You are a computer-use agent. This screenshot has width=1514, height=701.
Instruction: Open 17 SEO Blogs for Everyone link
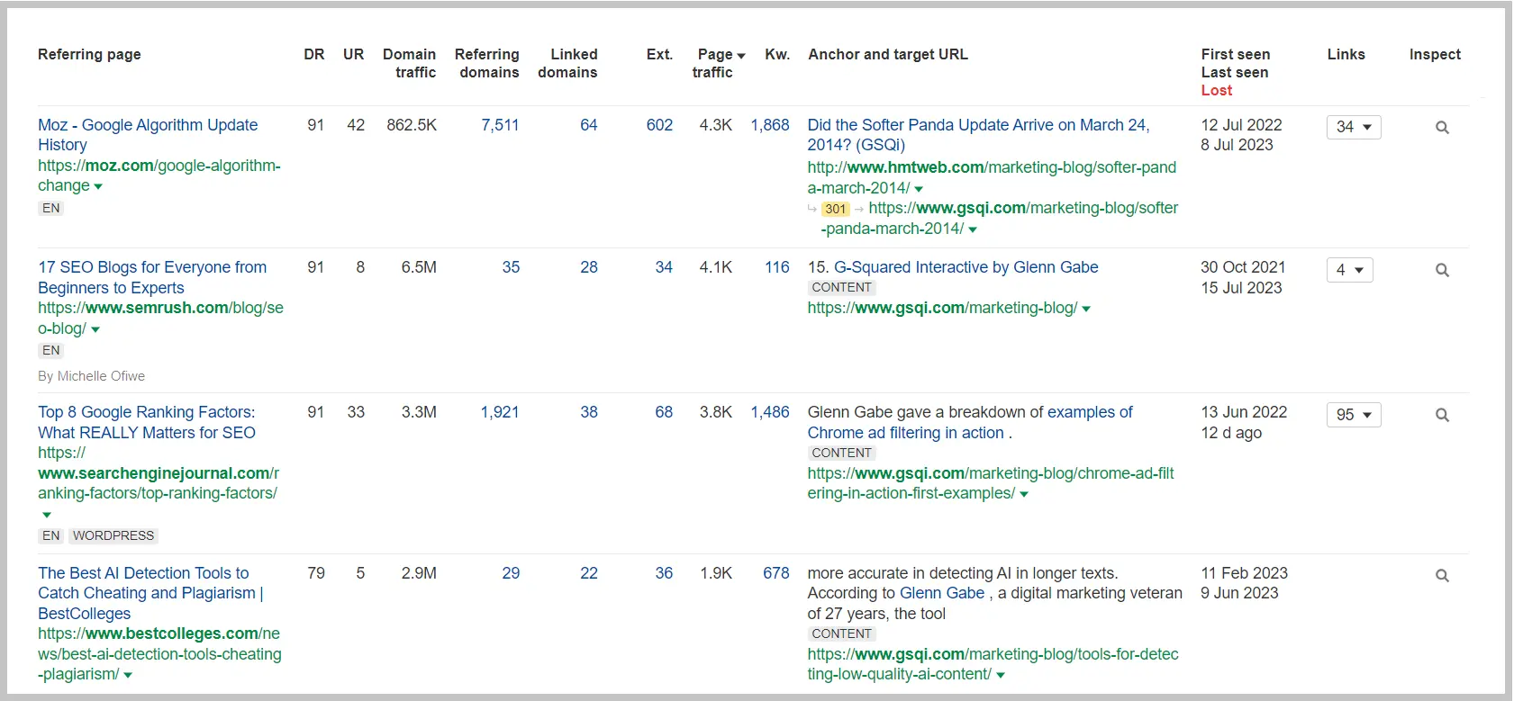[x=152, y=277]
